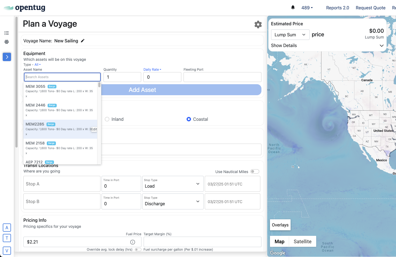Screen dimensions: 396x257
Task: Enable Use Nautical Miles toggle
Action: (x=255, y=171)
